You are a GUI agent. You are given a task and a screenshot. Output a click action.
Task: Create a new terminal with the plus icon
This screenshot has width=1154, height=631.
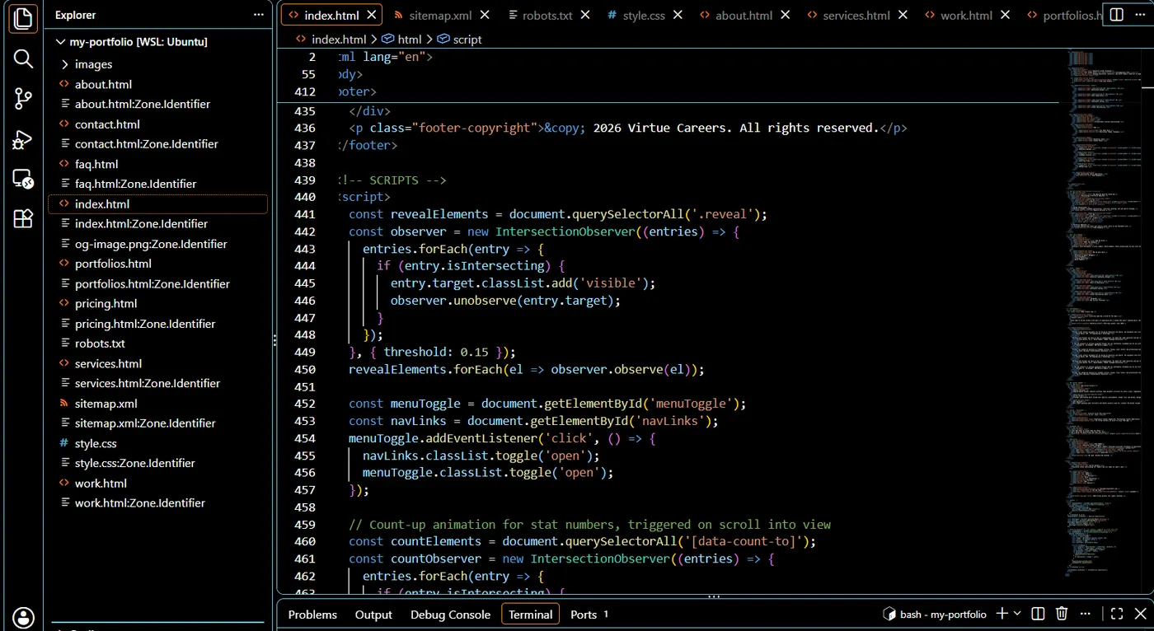click(1002, 614)
